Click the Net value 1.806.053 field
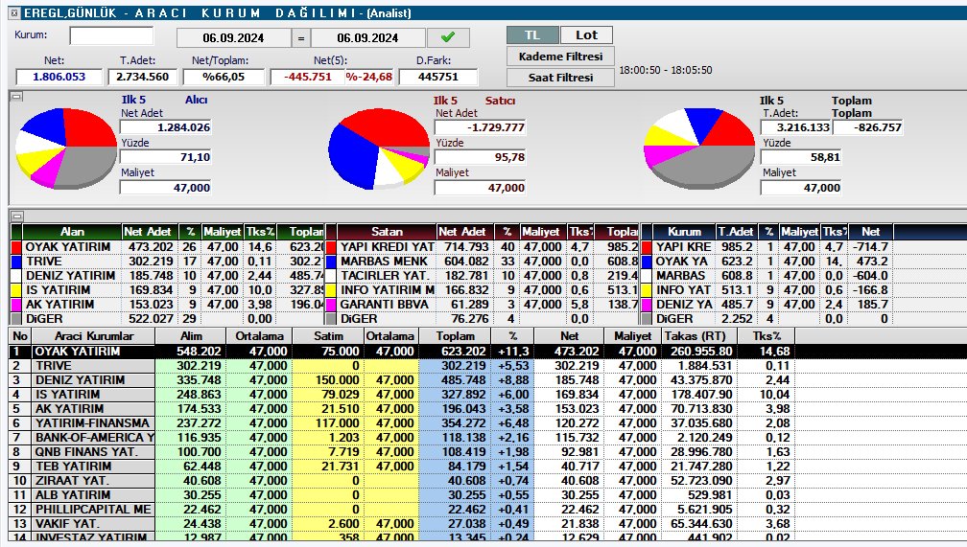This screenshot has width=967, height=547. pos(59,77)
